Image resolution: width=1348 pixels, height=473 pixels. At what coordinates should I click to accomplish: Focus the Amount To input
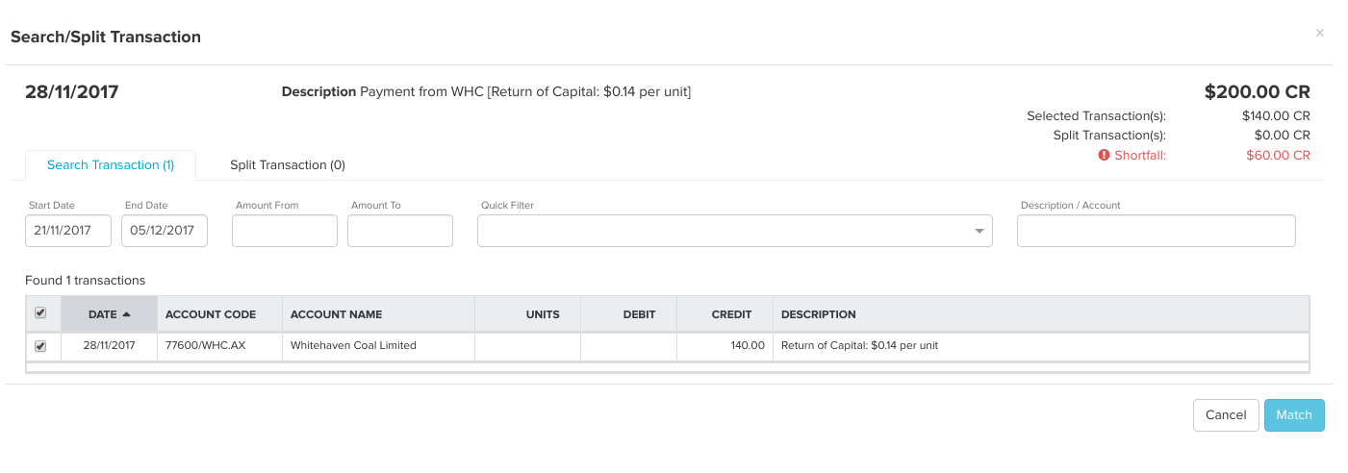pos(400,231)
